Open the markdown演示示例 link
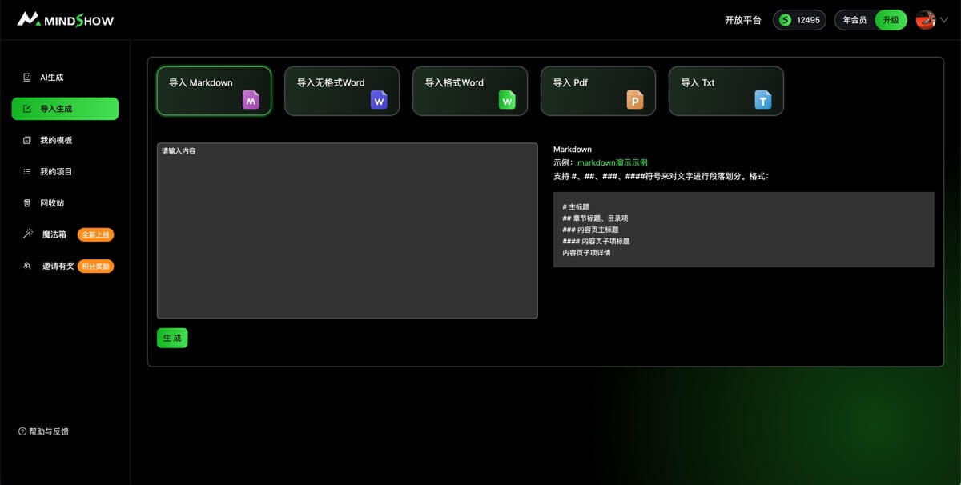Image resolution: width=961 pixels, height=485 pixels. (612, 162)
